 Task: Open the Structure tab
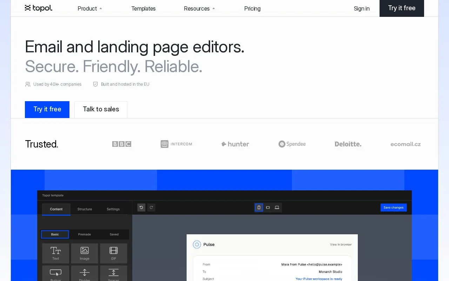85,209
